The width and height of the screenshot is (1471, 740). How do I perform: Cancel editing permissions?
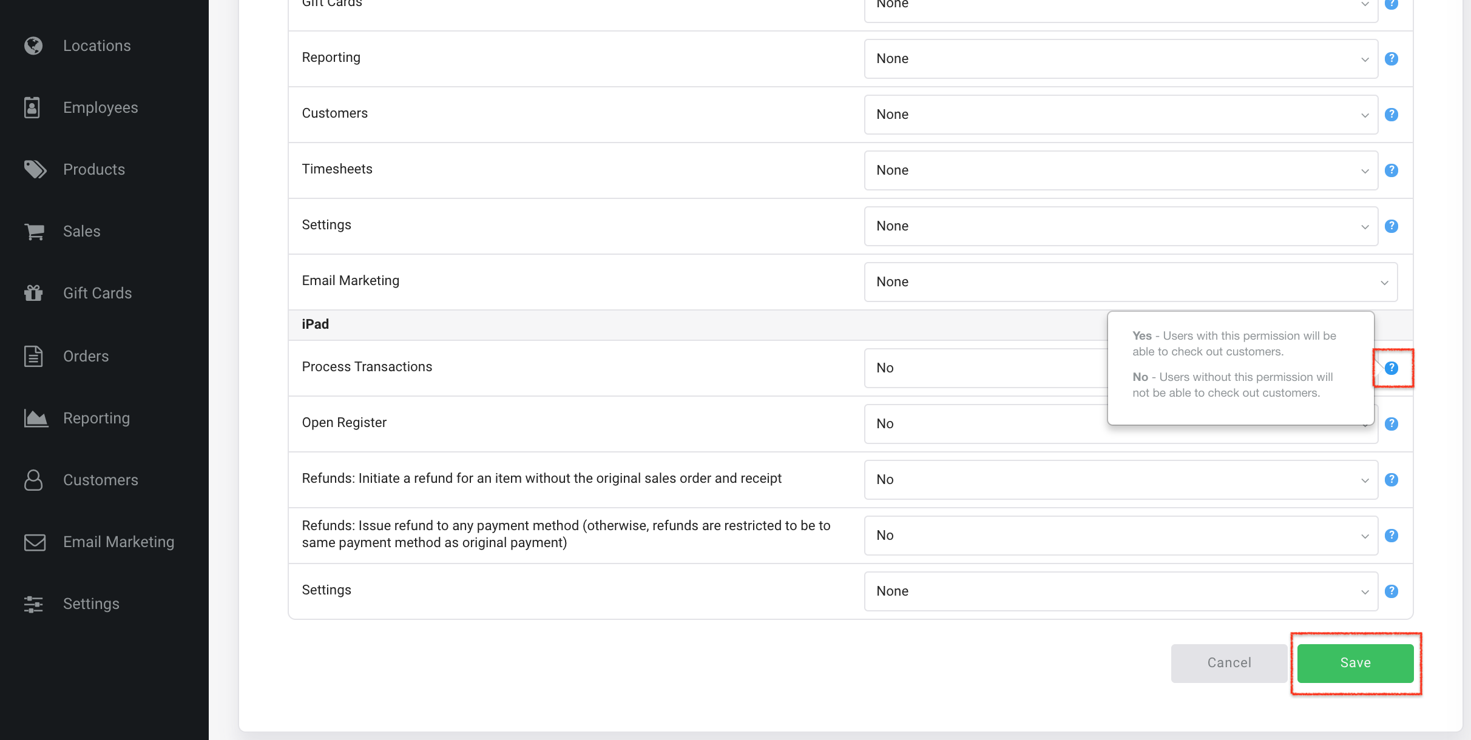tap(1229, 663)
